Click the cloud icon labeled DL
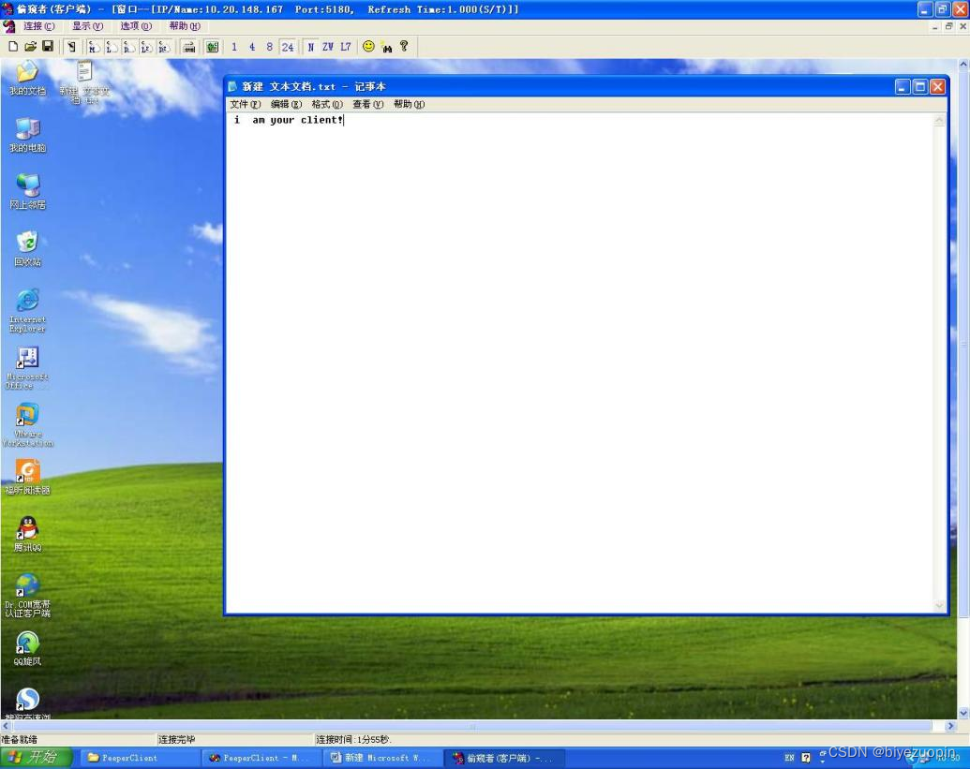 (164, 46)
